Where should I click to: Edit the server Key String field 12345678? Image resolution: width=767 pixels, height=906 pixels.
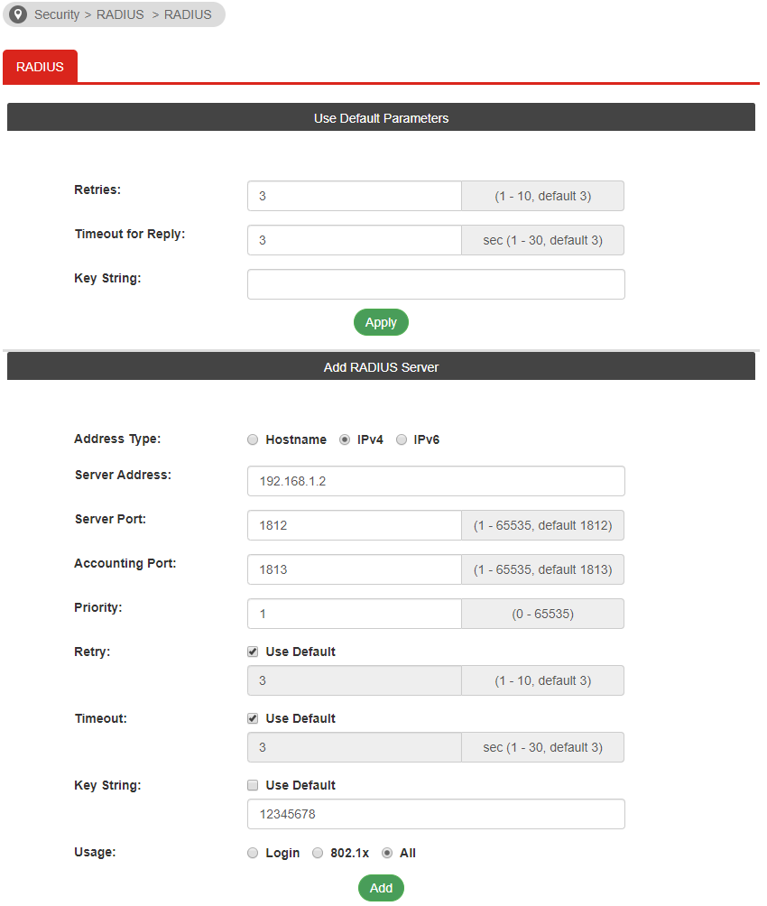pyautogui.click(x=436, y=814)
